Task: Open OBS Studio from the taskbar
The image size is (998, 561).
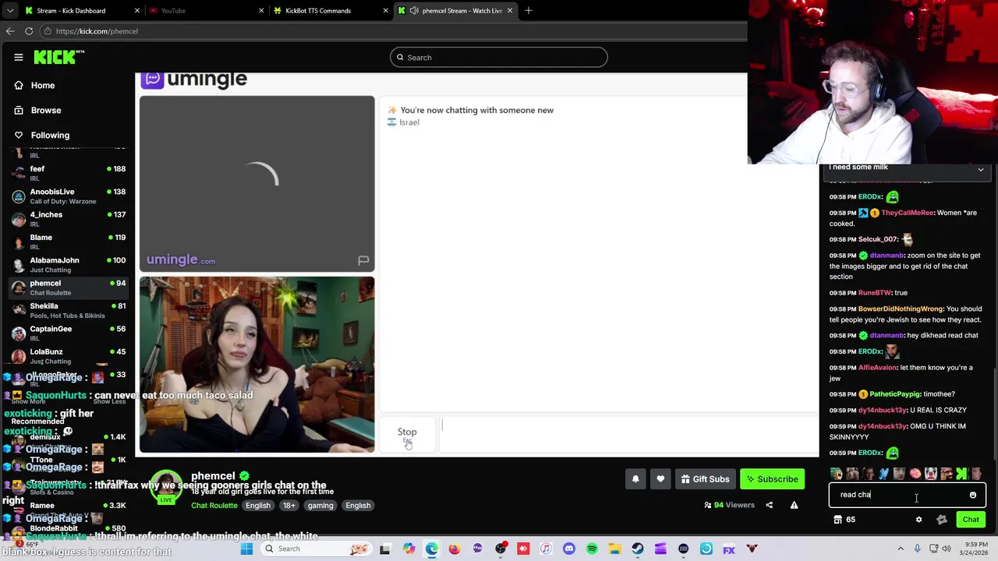Action: 501,549
